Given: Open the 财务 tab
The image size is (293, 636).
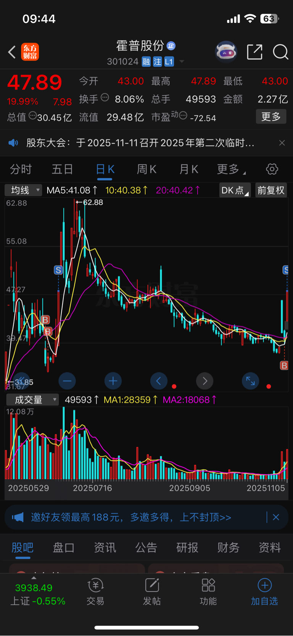Looking at the screenshot, I should pyautogui.click(x=229, y=548).
